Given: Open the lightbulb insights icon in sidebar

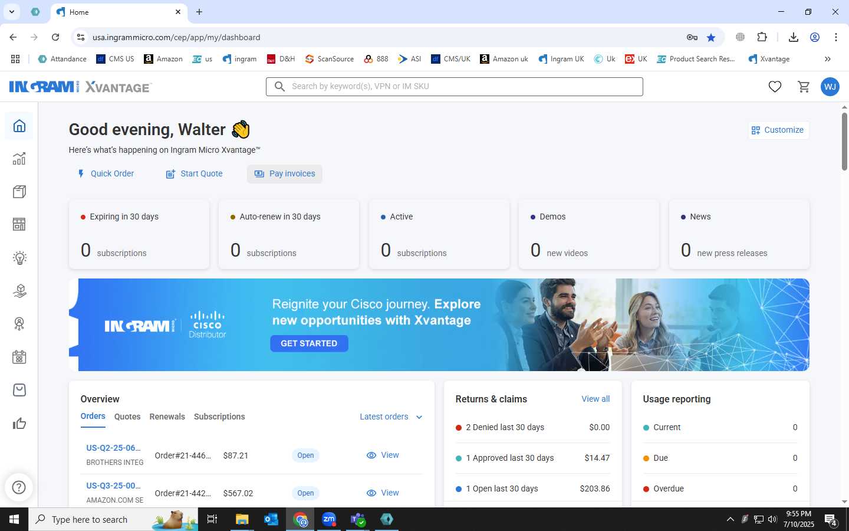Looking at the screenshot, I should pyautogui.click(x=19, y=258).
